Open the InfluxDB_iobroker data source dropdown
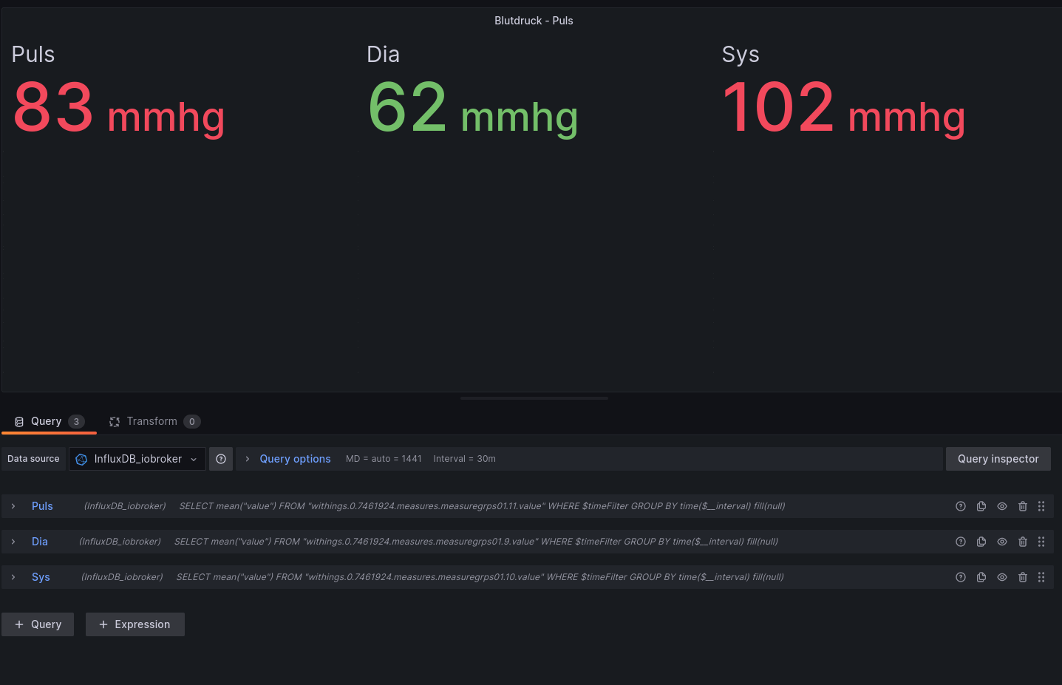 click(137, 459)
